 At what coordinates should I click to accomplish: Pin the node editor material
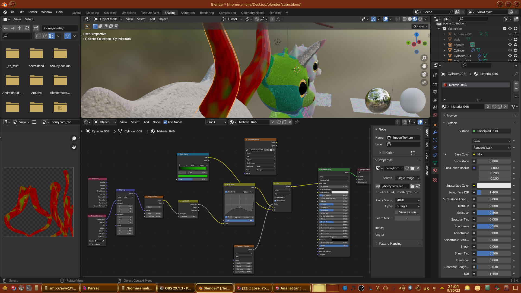tap(297, 122)
